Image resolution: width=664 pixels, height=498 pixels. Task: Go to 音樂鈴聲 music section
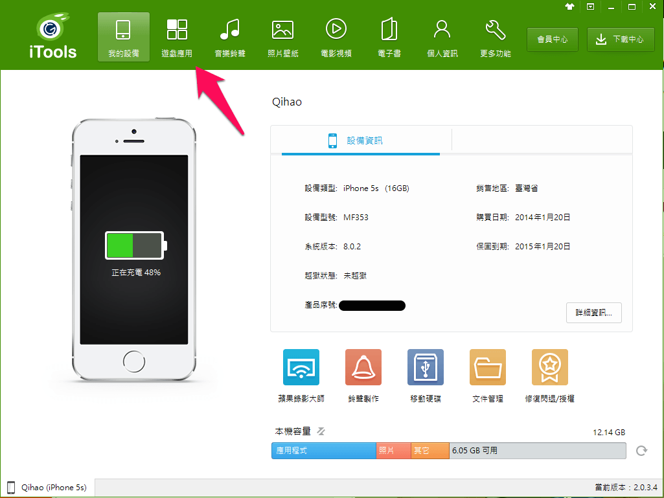230,38
